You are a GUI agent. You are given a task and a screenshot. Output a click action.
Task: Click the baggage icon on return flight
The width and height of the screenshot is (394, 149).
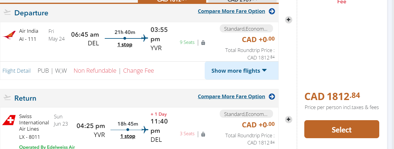(x=203, y=134)
